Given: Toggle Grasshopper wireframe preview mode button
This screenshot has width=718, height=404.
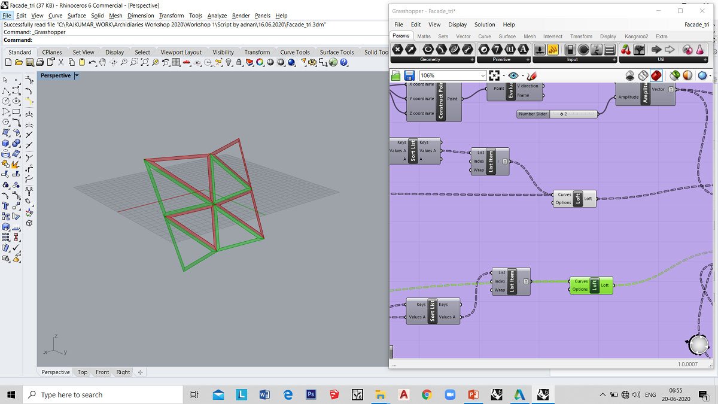Looking at the screenshot, I should (x=643, y=75).
